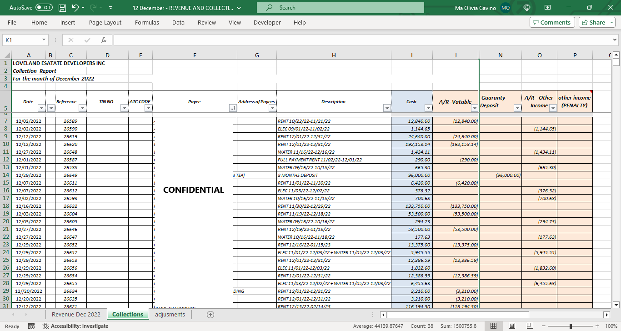The width and height of the screenshot is (621, 331).
Task: Select Page Layout view in status bar
Action: (512, 326)
